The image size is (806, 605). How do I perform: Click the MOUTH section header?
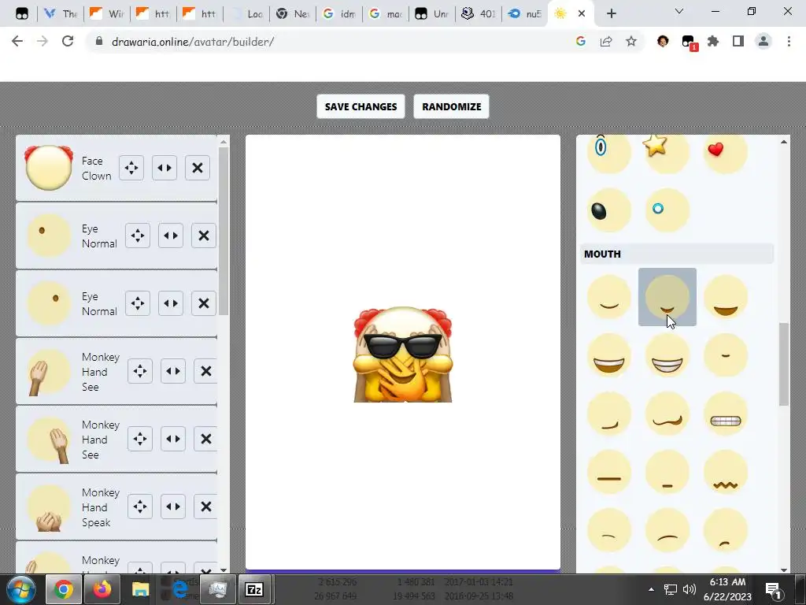[x=677, y=254]
